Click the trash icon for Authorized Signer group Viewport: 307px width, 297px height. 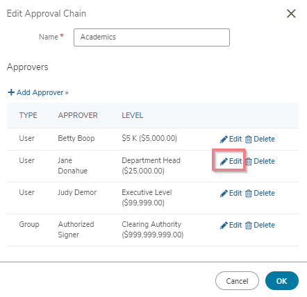pos(249,226)
